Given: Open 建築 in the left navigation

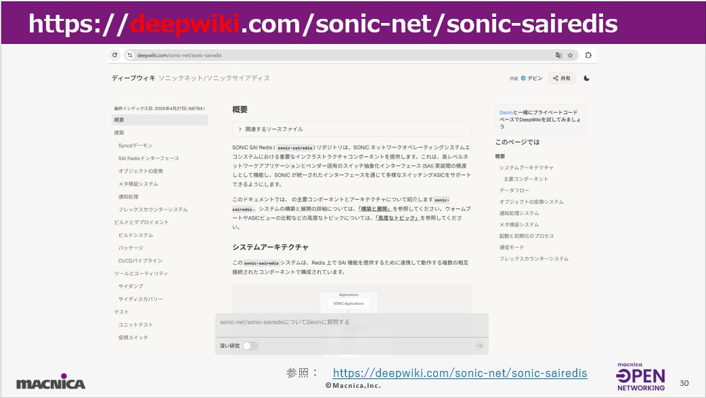Looking at the screenshot, I should (x=119, y=132).
